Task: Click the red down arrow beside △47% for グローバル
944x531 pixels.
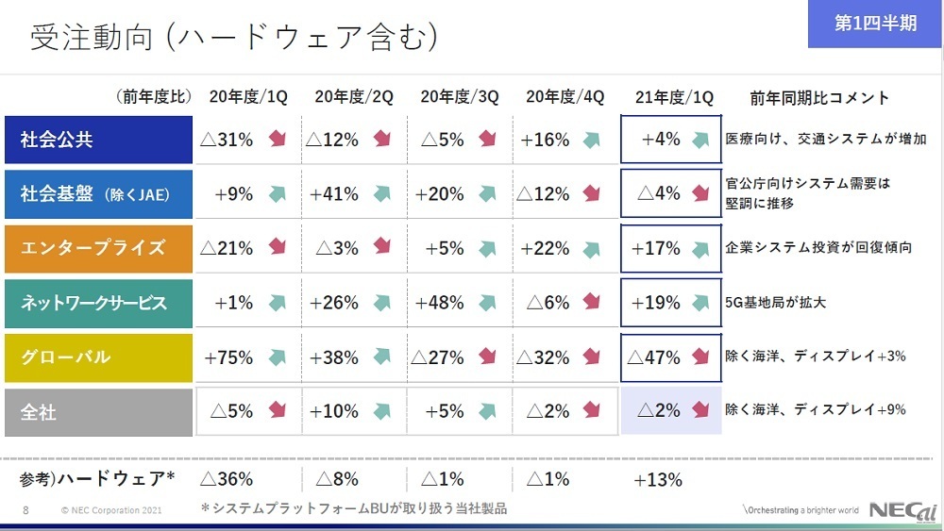Action: [x=700, y=357]
